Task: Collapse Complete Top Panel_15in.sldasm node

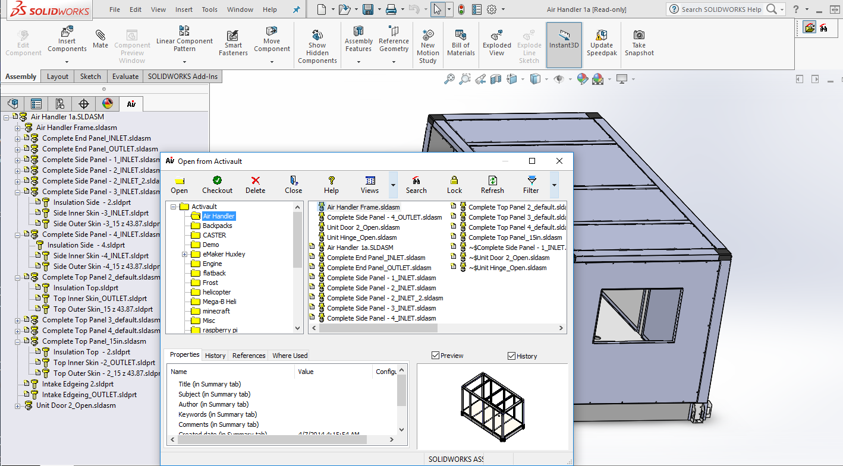Action: 17,341
